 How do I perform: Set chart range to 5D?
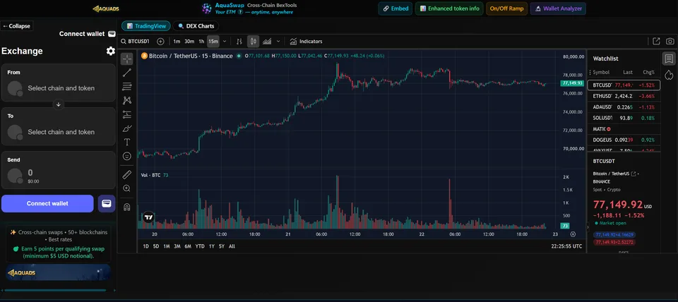click(155, 246)
